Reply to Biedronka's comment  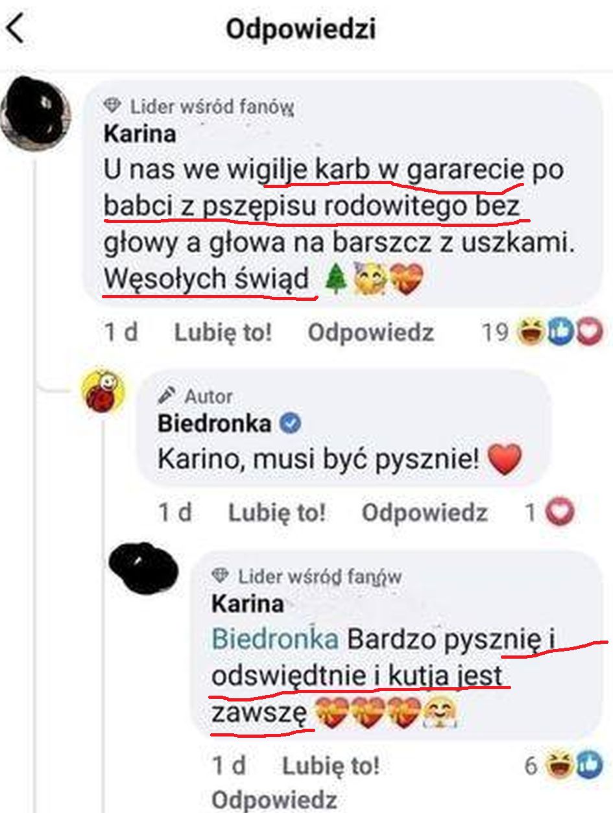tap(424, 513)
